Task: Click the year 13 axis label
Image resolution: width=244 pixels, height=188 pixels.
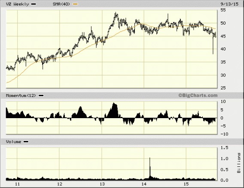Action: (102, 184)
